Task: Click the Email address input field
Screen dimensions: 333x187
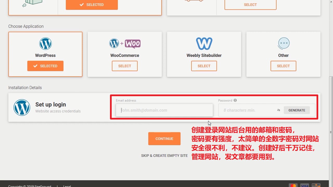Action: pyautogui.click(x=164, y=110)
